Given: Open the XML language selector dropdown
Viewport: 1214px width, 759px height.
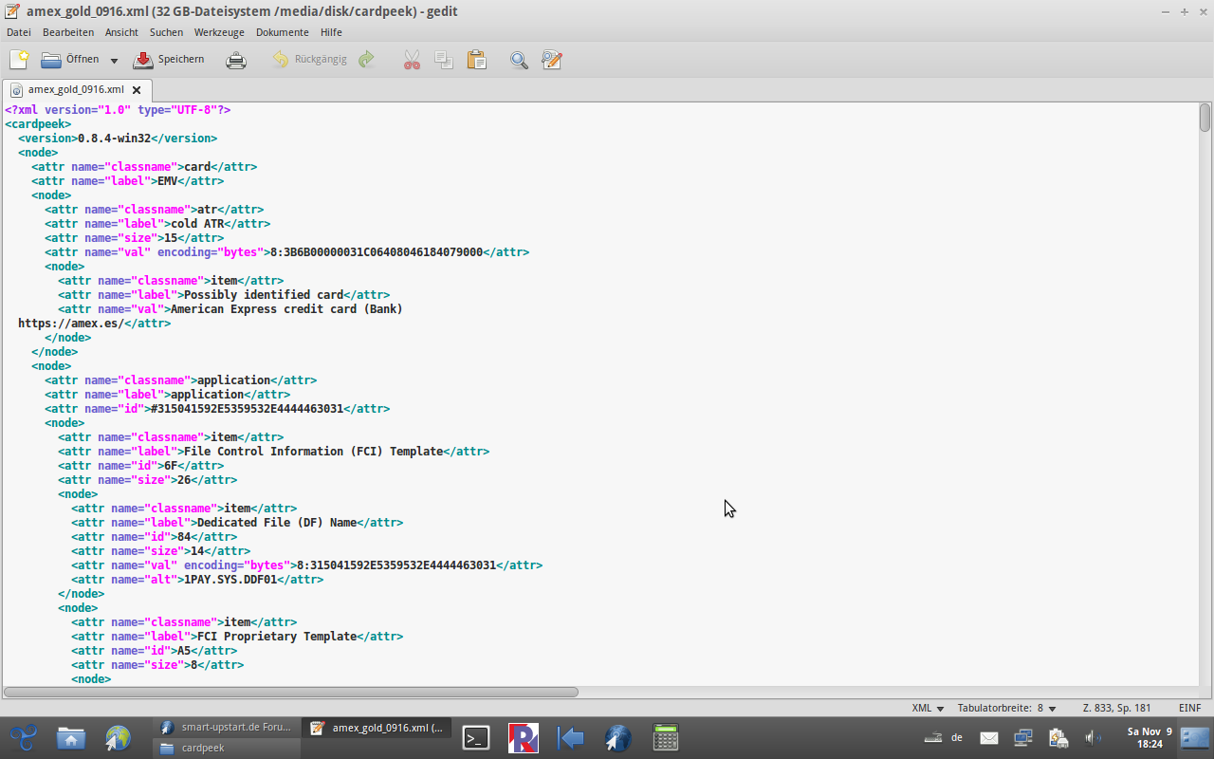Looking at the screenshot, I should 928,708.
